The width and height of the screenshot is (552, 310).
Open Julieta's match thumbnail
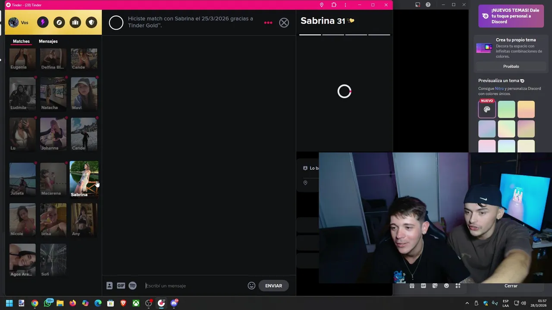(x=22, y=179)
